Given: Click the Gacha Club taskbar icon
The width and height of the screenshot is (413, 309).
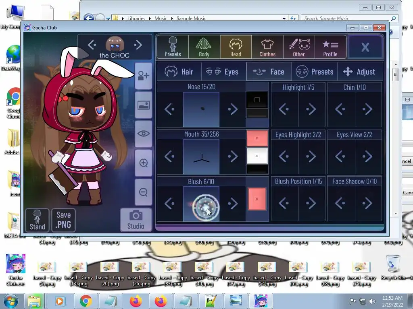Looking at the screenshot, I should (x=261, y=301).
